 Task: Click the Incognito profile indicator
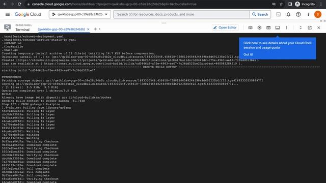(x=305, y=4)
